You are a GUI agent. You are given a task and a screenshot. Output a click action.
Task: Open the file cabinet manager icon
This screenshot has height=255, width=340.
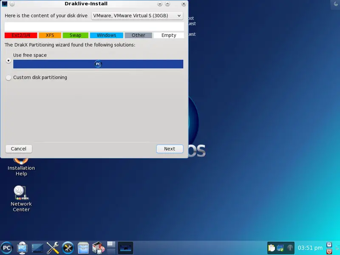pos(83,248)
